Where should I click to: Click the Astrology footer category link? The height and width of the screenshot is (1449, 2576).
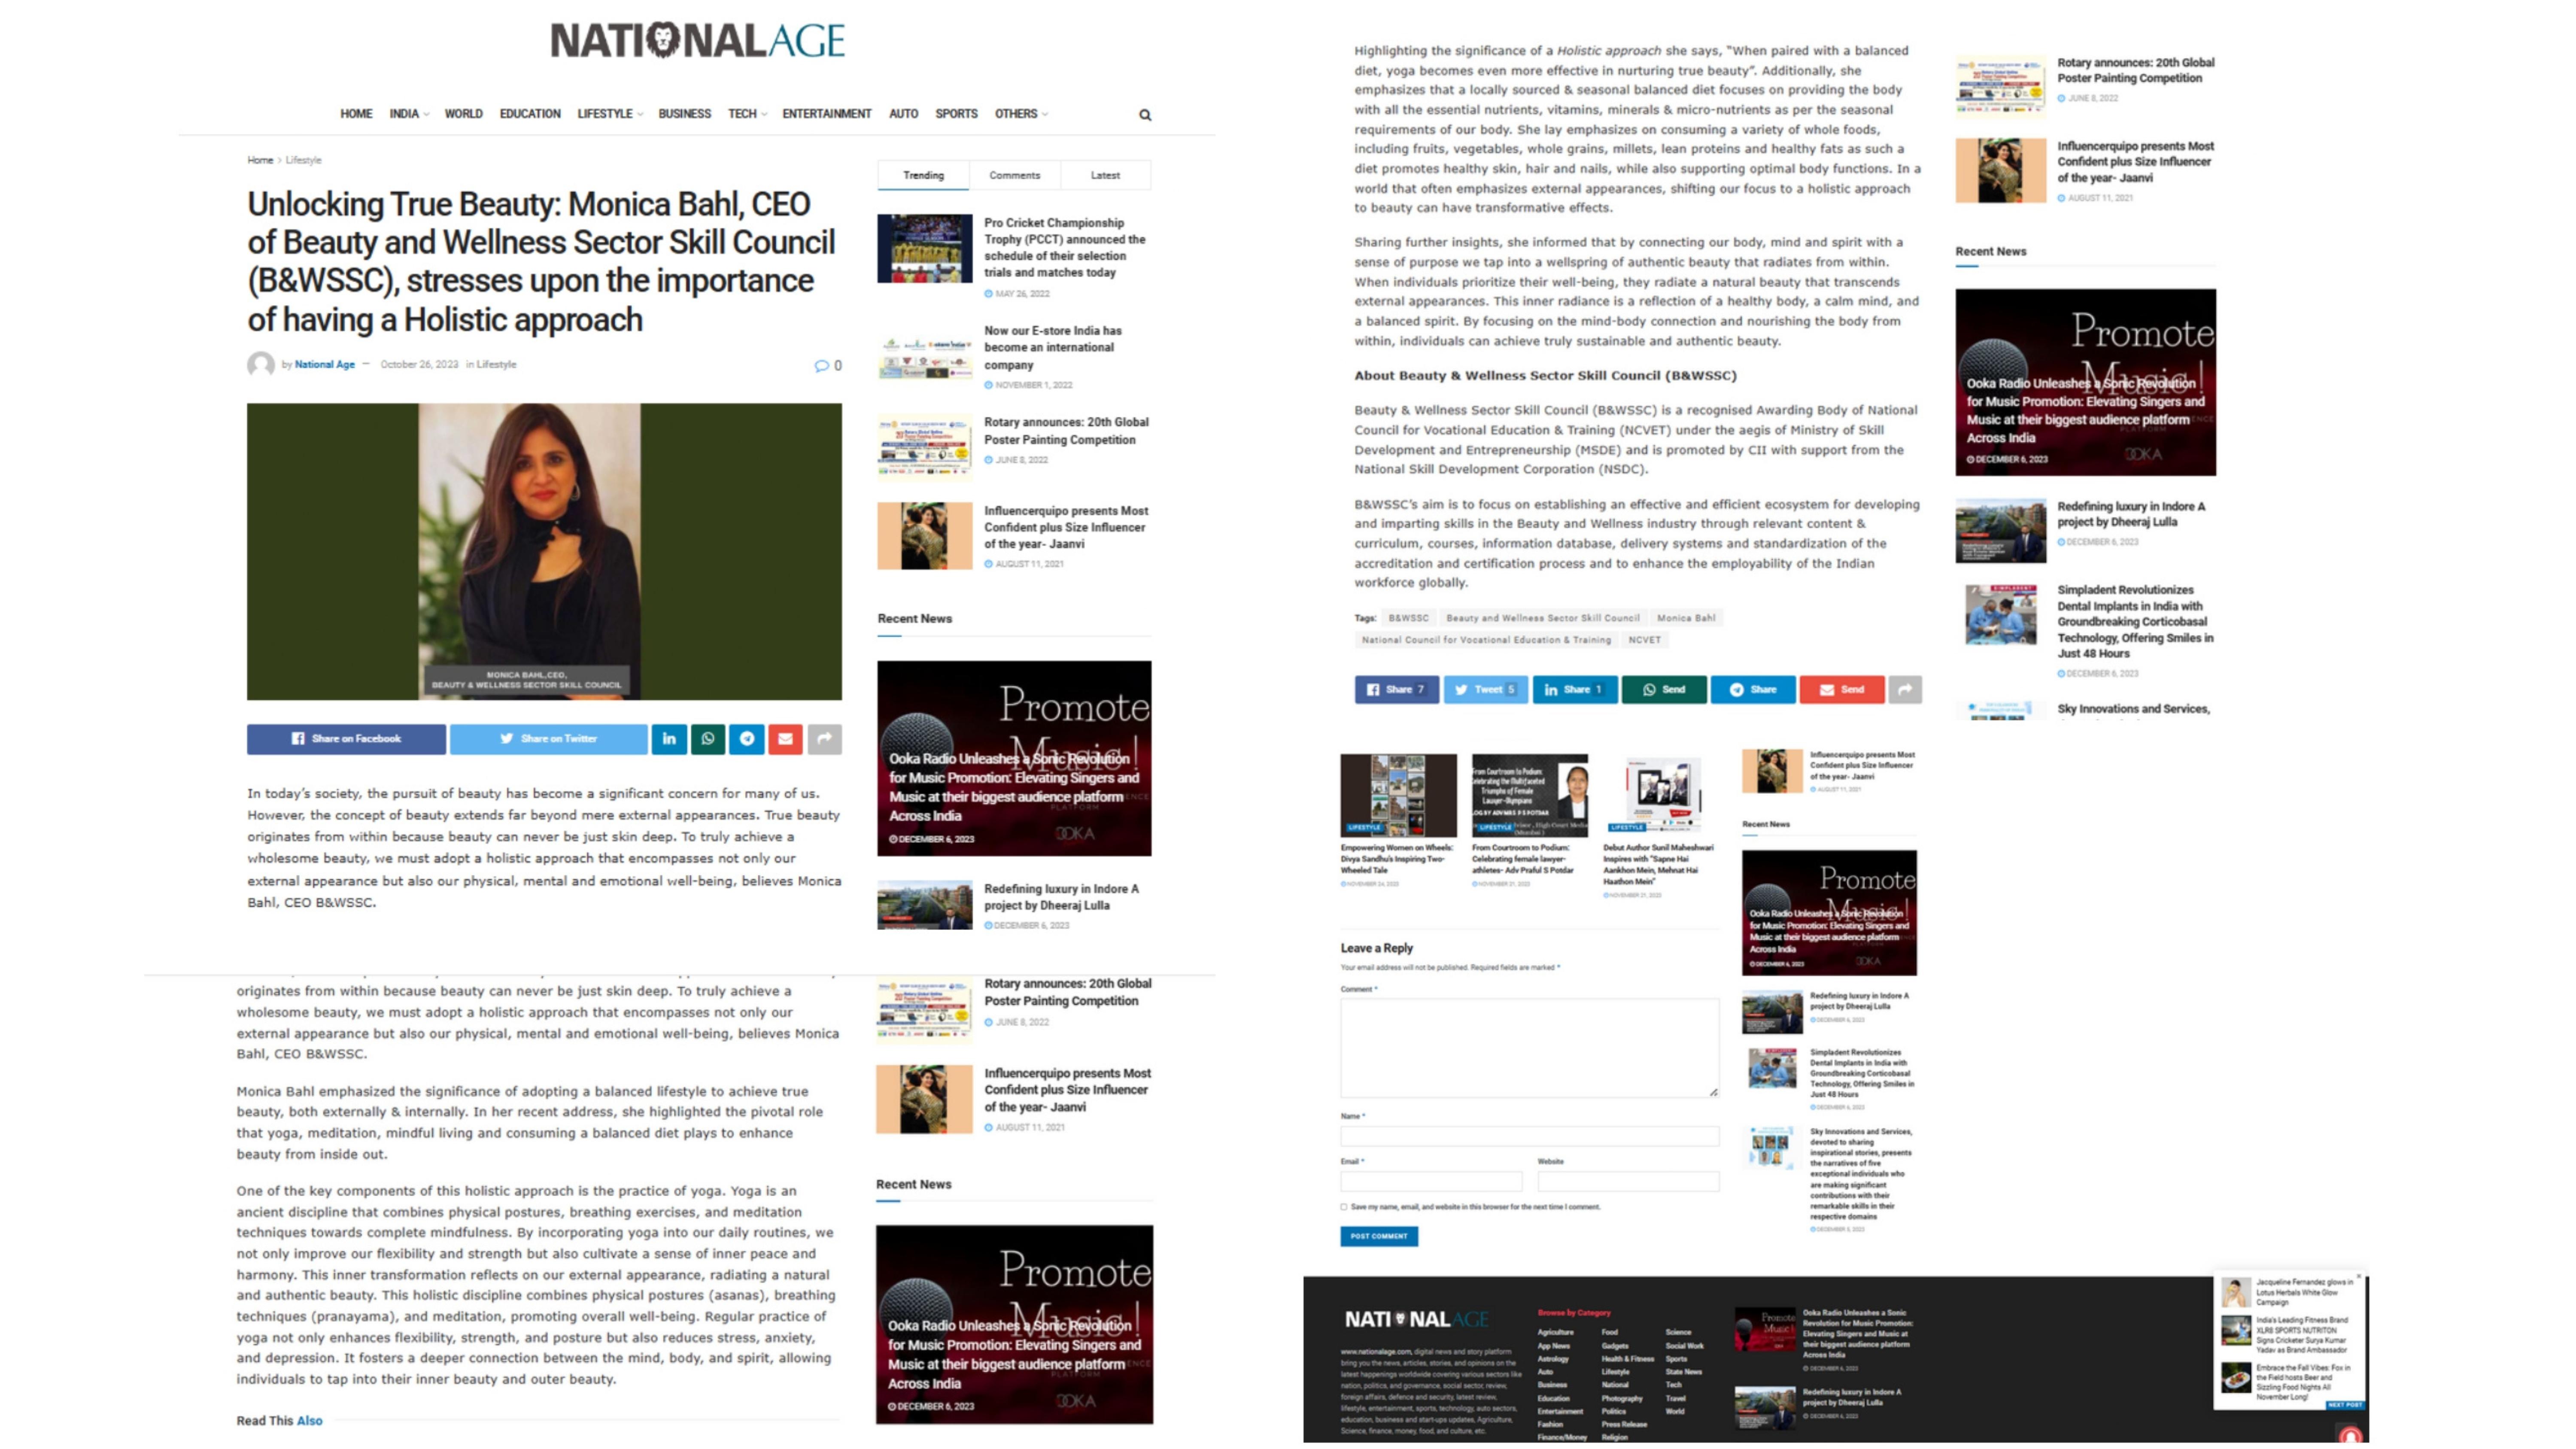coord(1553,1359)
